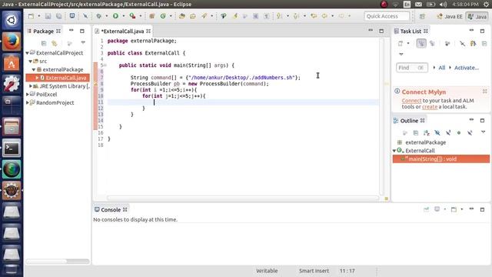
Task: Switch to the Java perspective
Action: coord(477,16)
